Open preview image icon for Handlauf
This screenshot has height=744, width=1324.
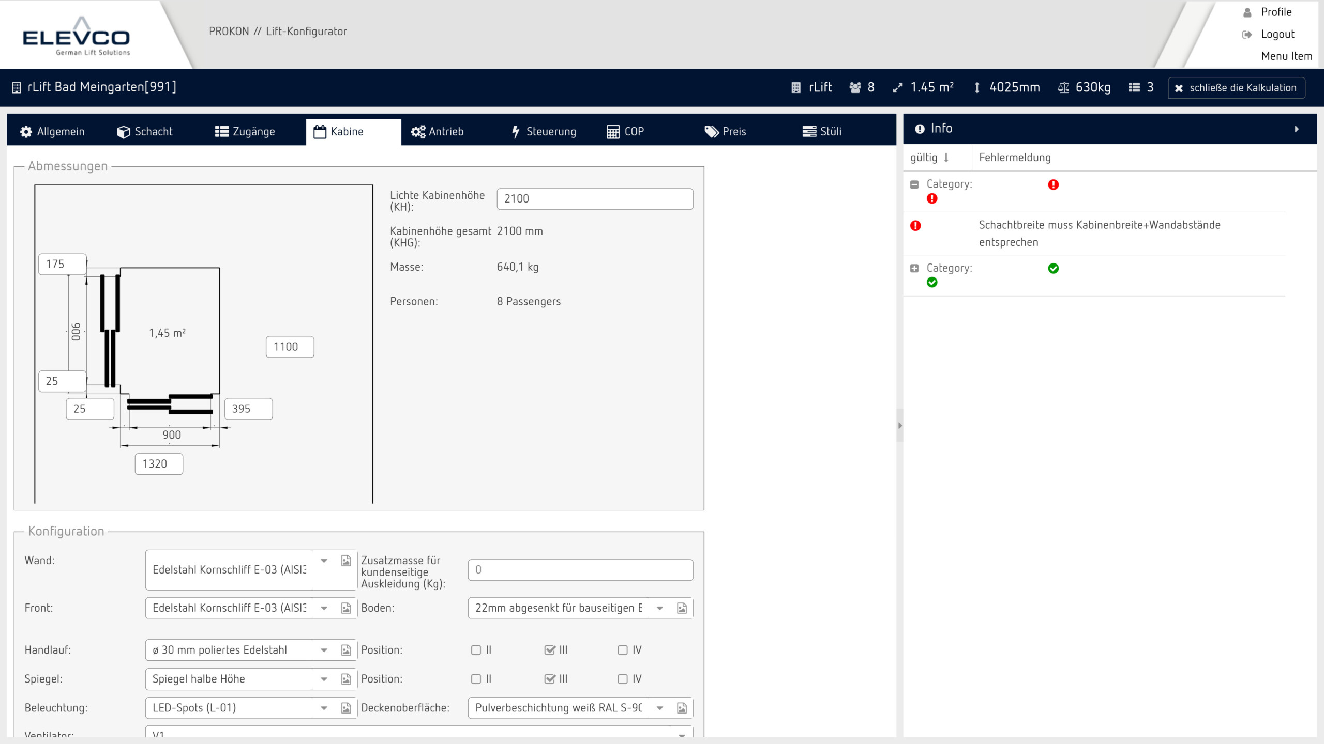click(346, 650)
